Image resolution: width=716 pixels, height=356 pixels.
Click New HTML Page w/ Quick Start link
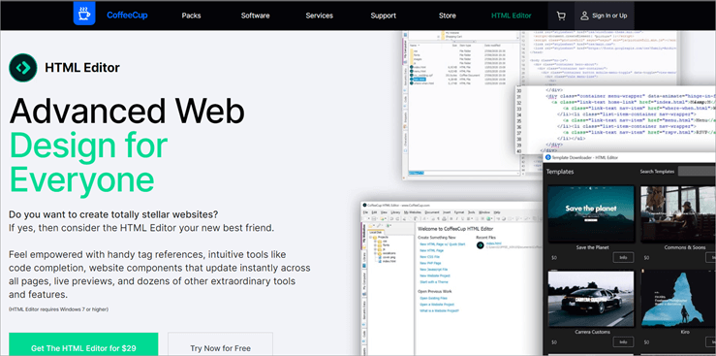click(443, 244)
